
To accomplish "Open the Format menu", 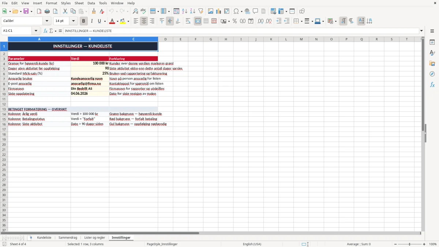I will tap(52, 3).
